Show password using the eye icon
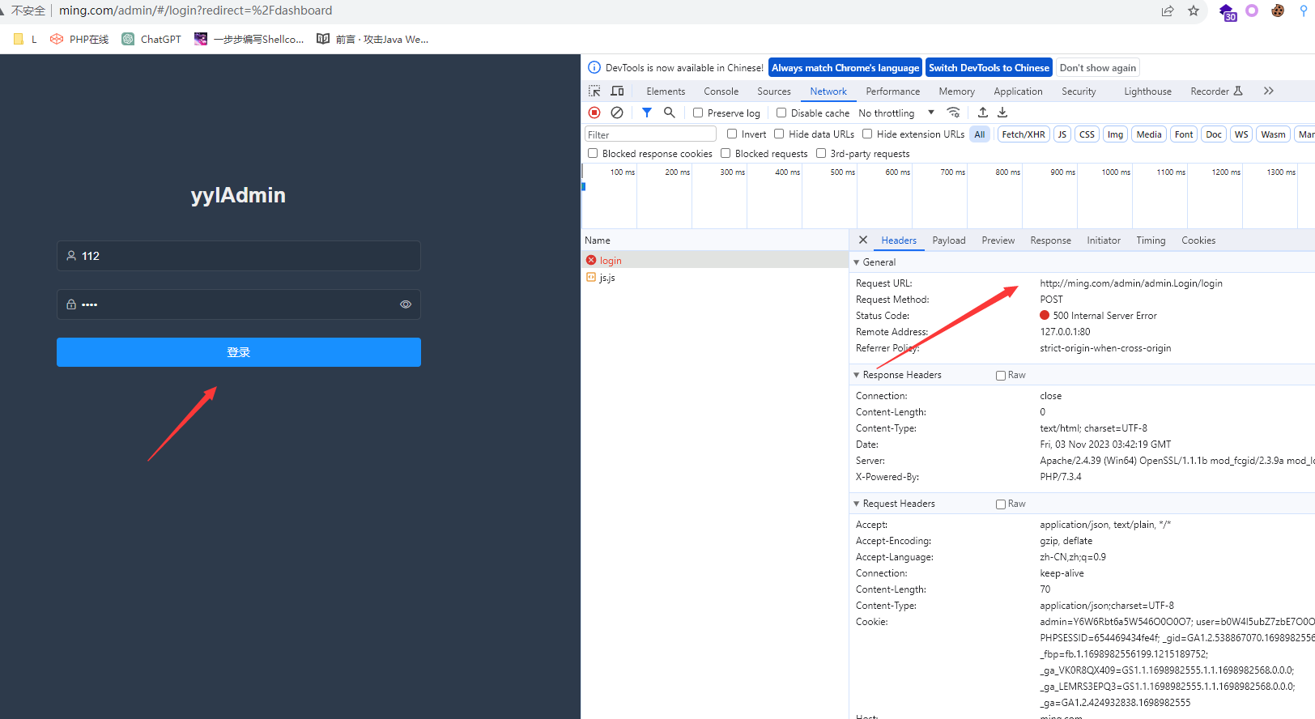Image resolution: width=1315 pixels, height=719 pixels. [406, 304]
